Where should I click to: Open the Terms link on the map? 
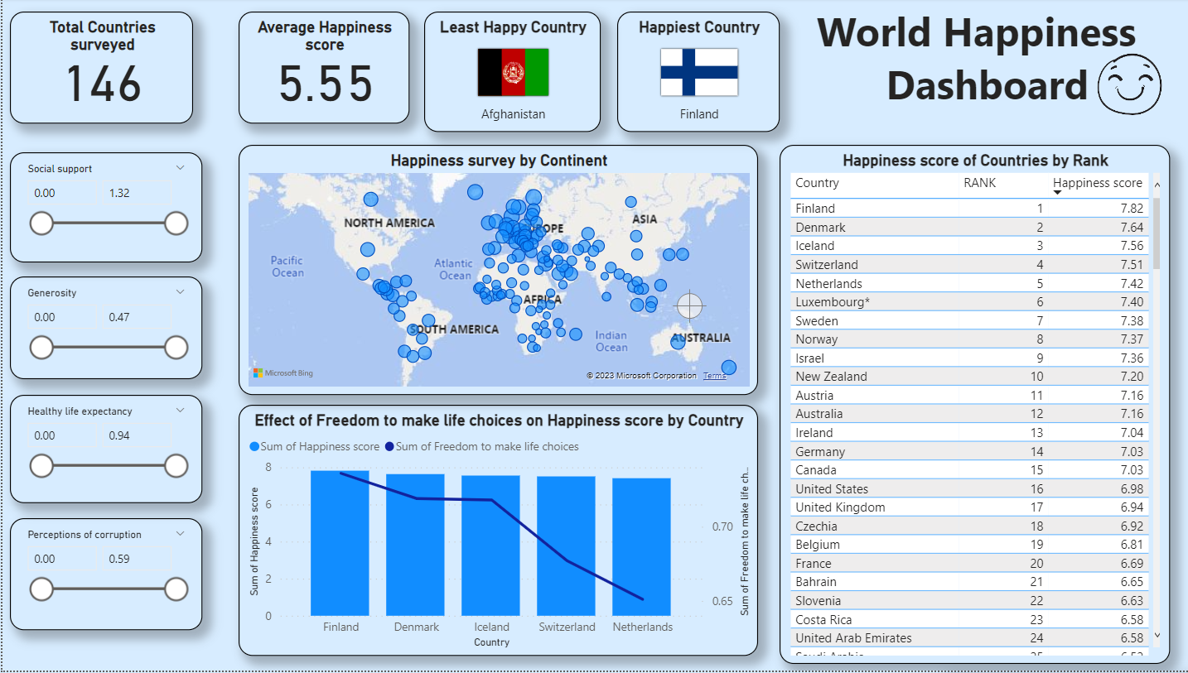[714, 376]
